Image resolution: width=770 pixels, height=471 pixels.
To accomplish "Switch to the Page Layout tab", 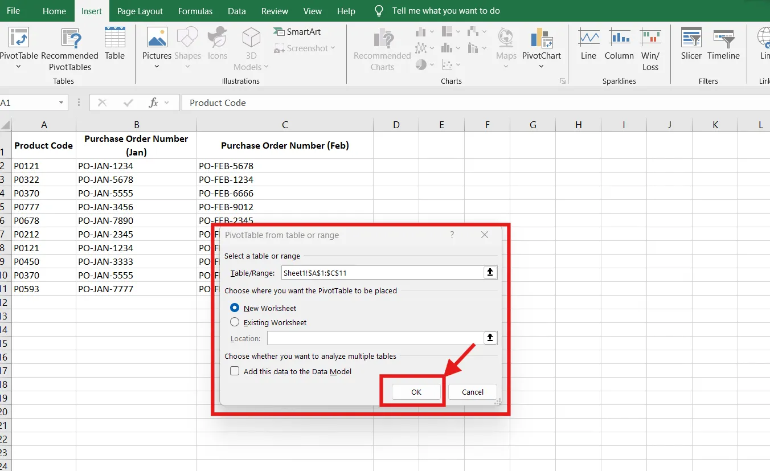I will click(140, 11).
